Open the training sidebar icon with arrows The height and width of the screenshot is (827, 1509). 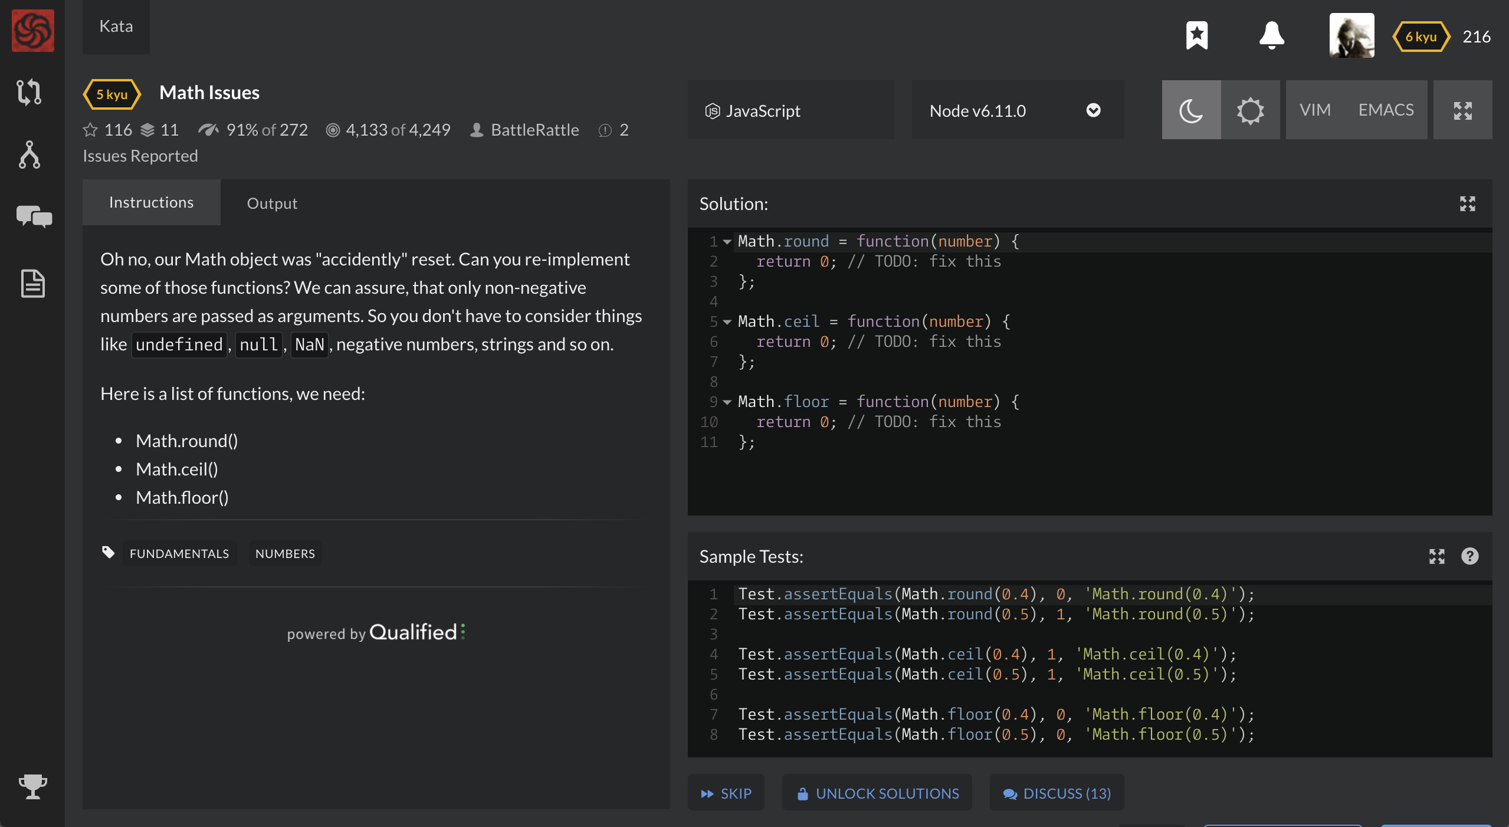(x=29, y=92)
